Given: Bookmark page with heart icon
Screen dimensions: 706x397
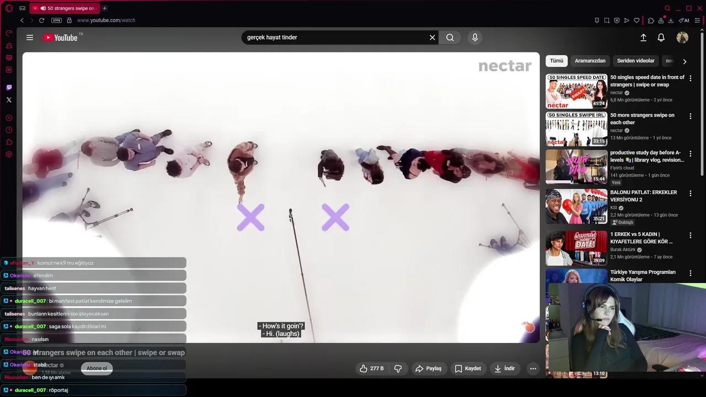Looking at the screenshot, I should point(637,20).
